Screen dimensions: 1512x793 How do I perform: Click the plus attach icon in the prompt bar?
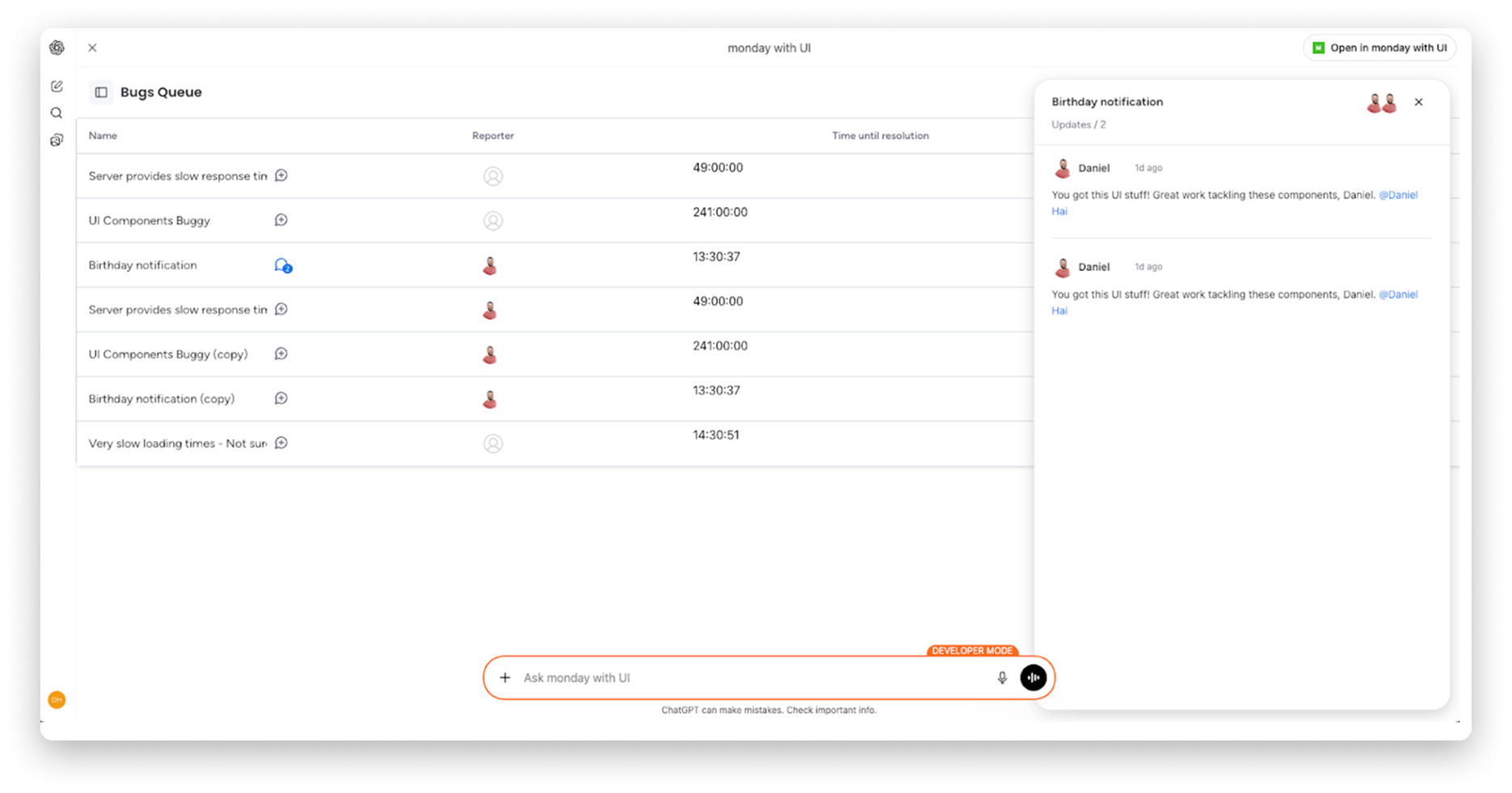click(x=505, y=677)
